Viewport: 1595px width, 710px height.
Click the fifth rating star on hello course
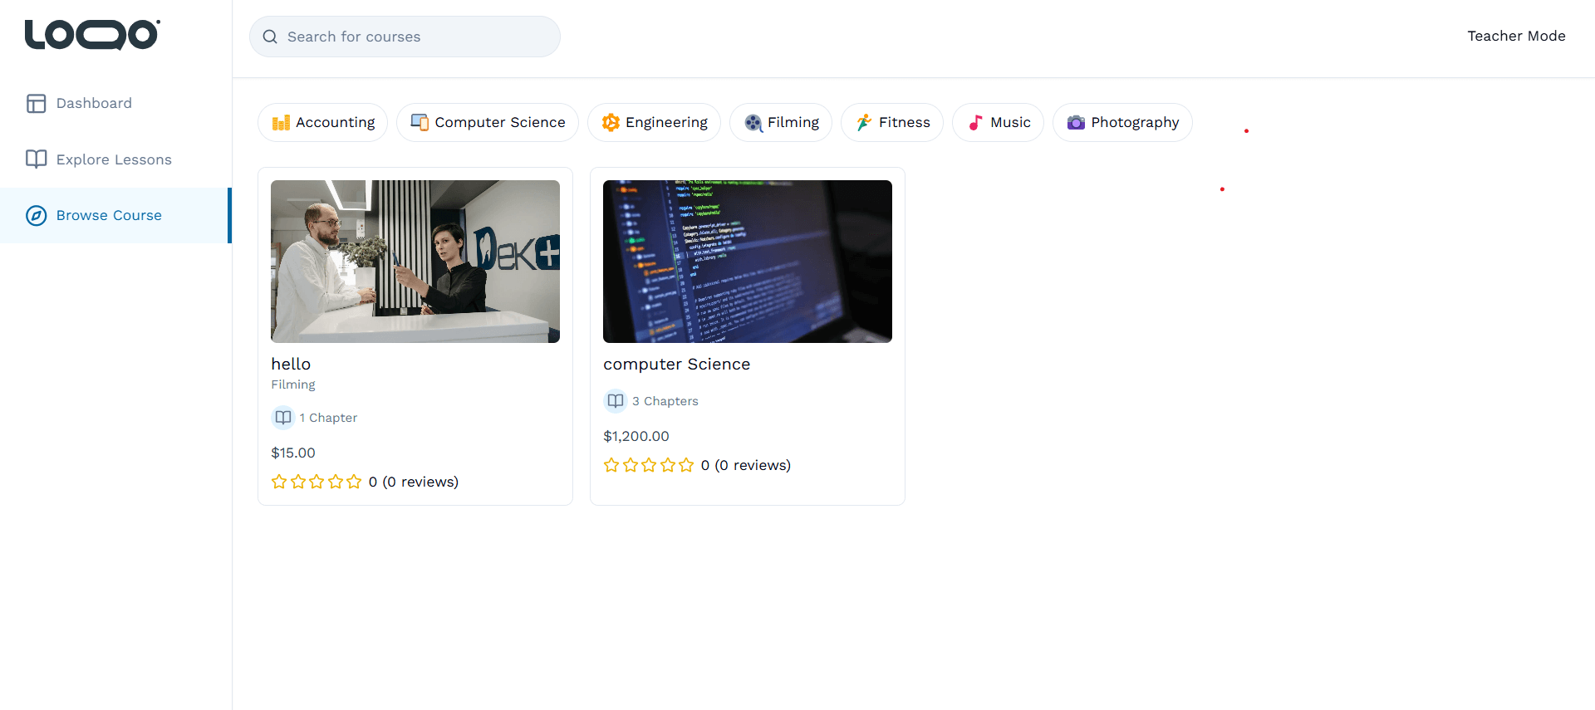[354, 482]
